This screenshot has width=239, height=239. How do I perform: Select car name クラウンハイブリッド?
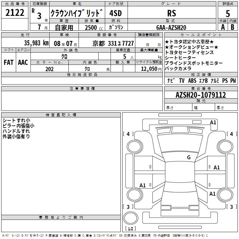click(x=77, y=13)
